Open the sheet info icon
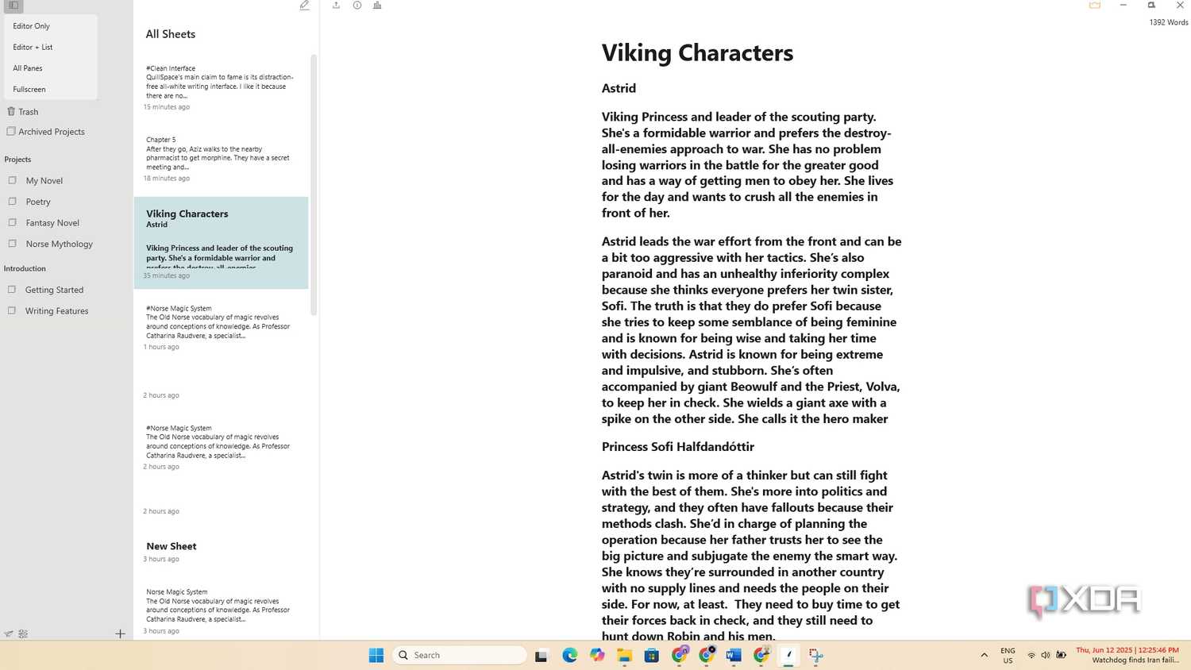1191x670 pixels. click(357, 6)
